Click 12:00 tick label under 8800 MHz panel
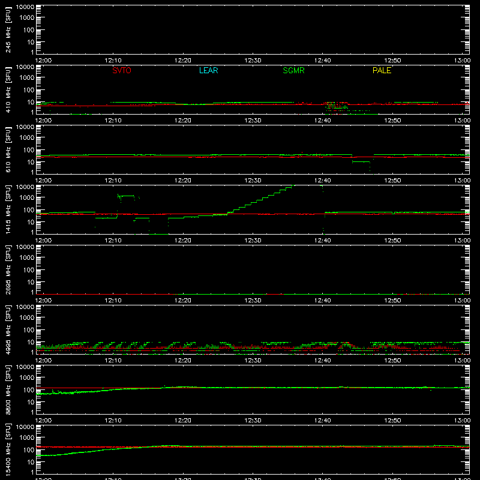The height and width of the screenshot is (480, 480). pos(43,421)
